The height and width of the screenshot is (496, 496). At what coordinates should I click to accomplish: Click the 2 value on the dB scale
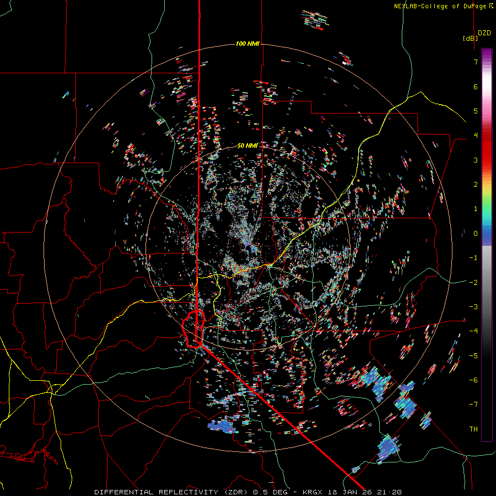pyautogui.click(x=476, y=185)
